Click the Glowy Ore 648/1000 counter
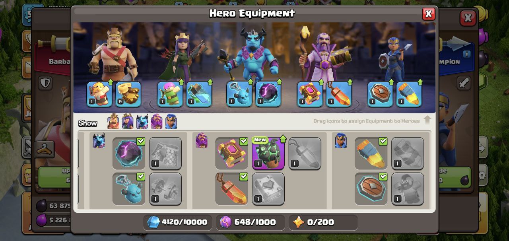 250,222
